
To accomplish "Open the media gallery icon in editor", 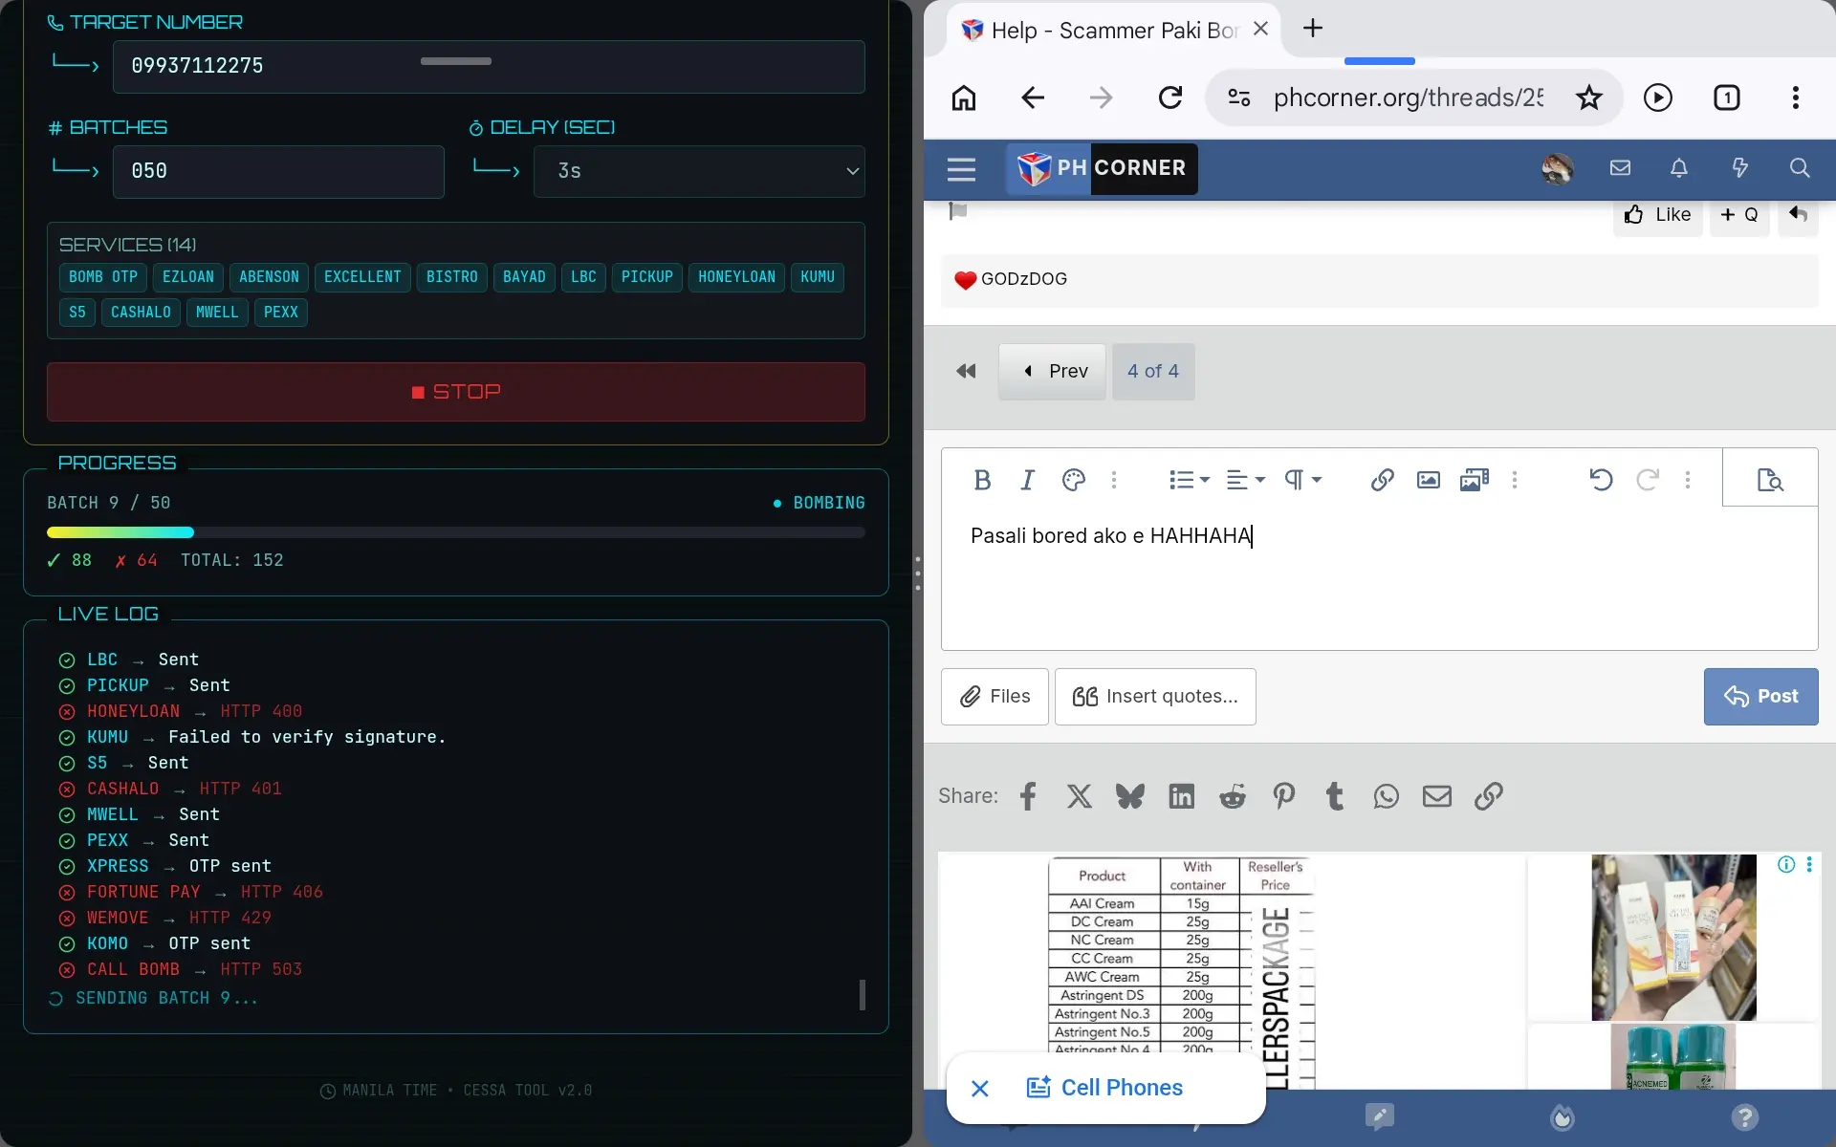I will tap(1475, 480).
